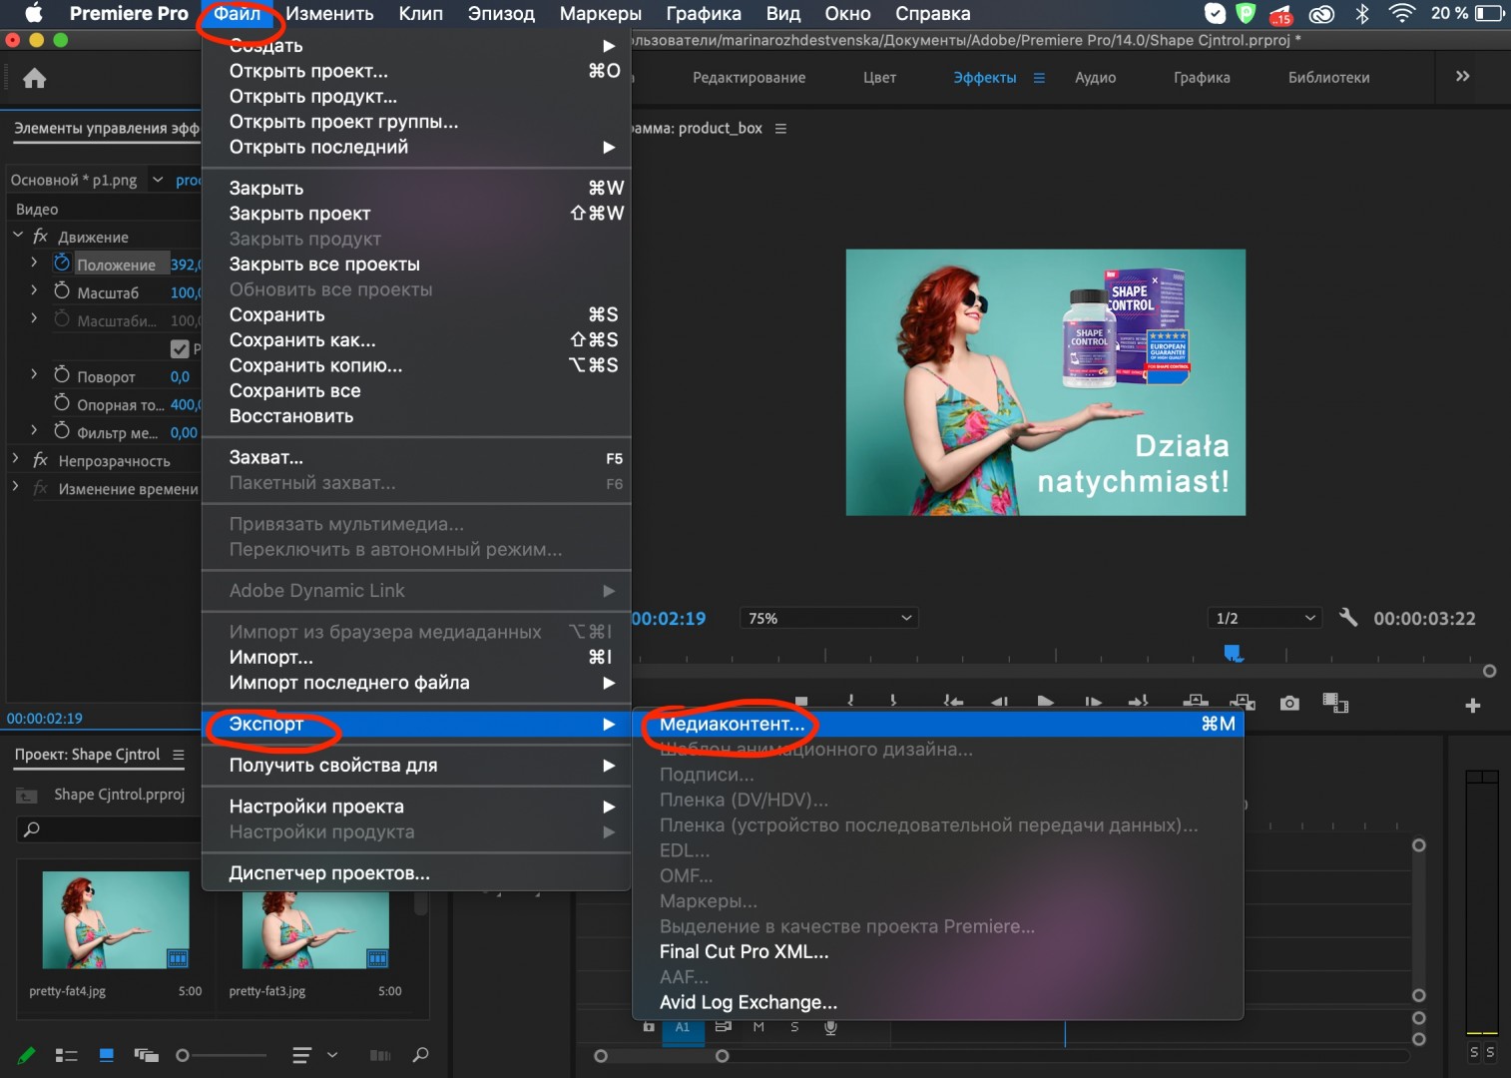Export frame with camera icon

pyautogui.click(x=1289, y=703)
